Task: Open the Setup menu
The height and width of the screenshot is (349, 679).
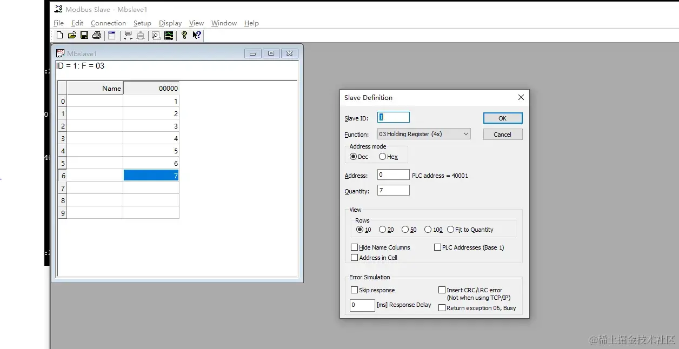Action: click(142, 23)
